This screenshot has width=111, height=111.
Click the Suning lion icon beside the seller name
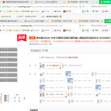pos(61,17)
